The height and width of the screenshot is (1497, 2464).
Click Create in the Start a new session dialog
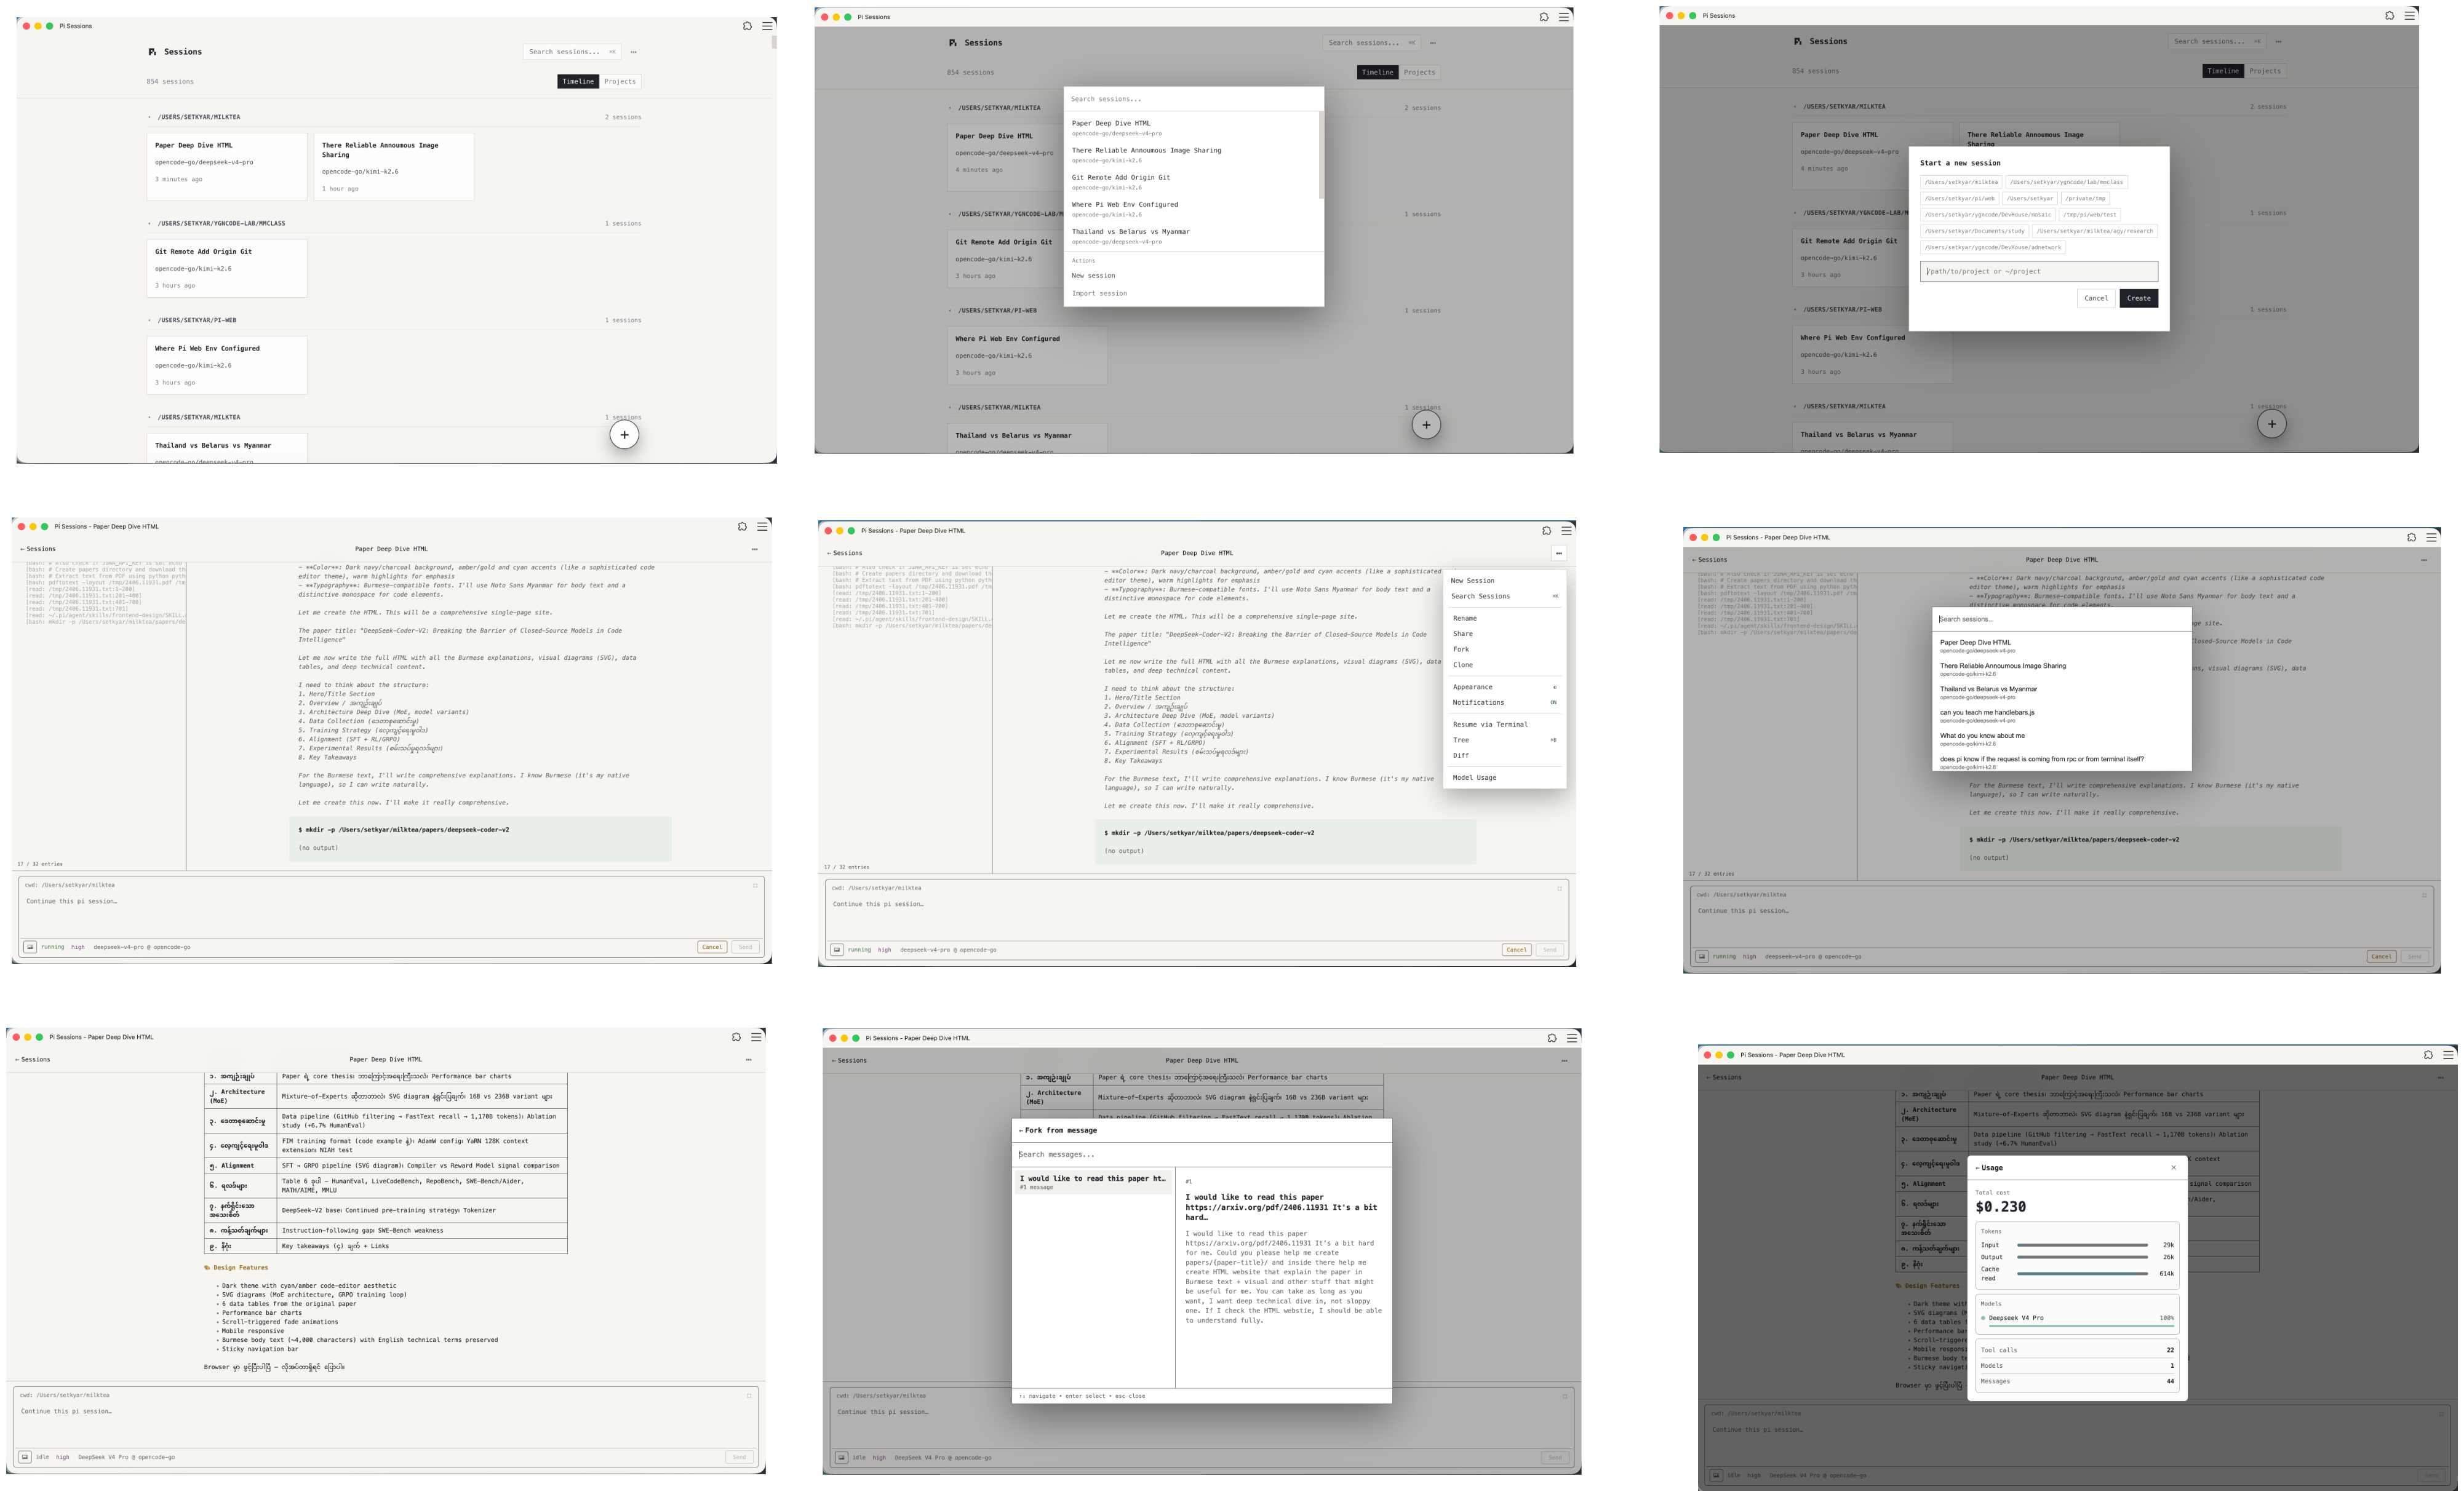(2139, 298)
